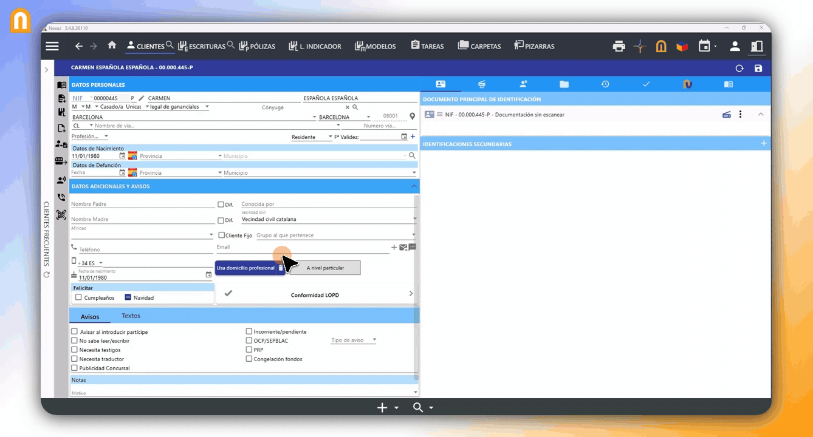Viewport: 813px width, 437px height.
Task: Open the calendar icon in toolbar
Action: pyautogui.click(x=704, y=46)
